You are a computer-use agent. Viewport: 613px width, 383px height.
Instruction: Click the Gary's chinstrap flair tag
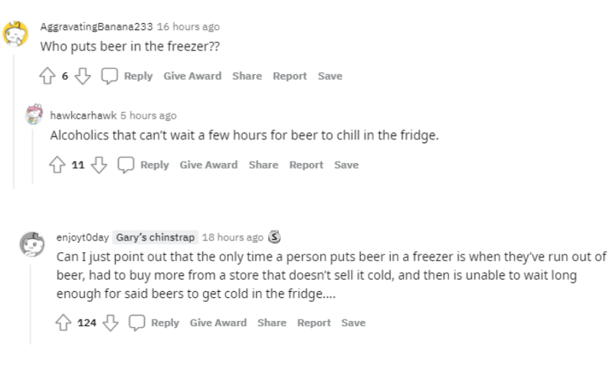[156, 237]
